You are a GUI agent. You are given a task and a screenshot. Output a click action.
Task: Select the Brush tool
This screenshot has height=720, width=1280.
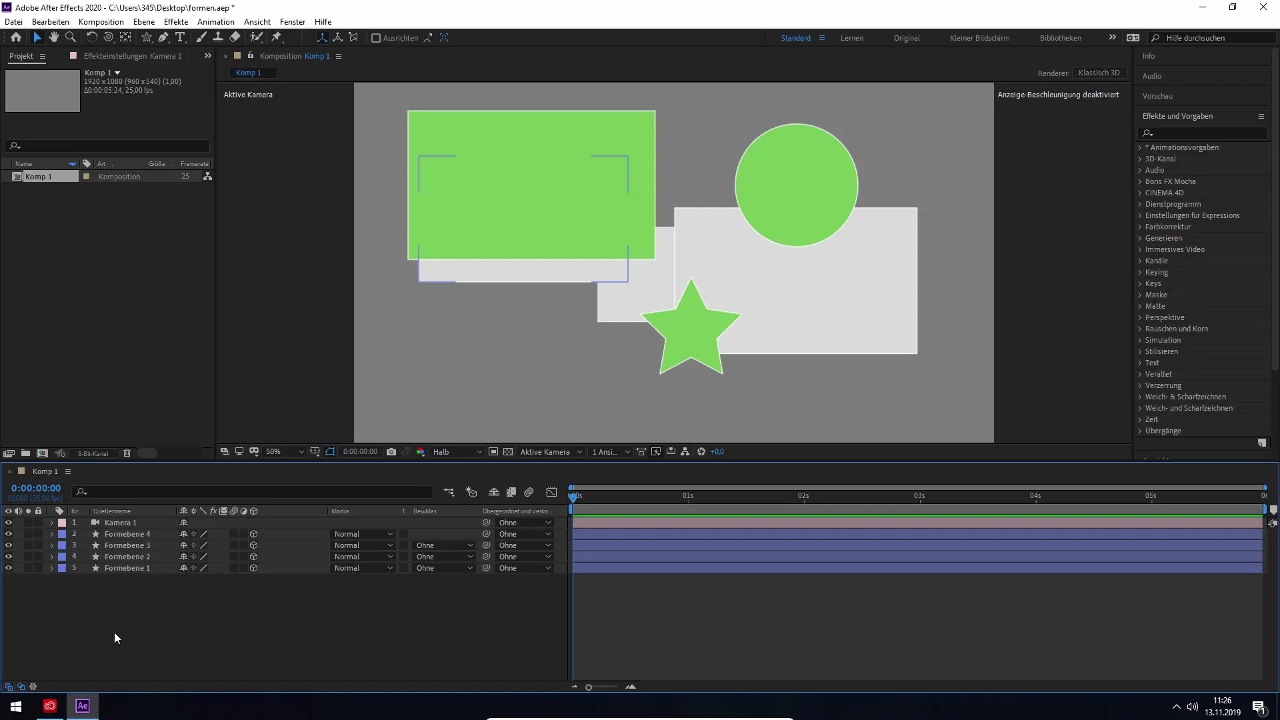[x=201, y=37]
